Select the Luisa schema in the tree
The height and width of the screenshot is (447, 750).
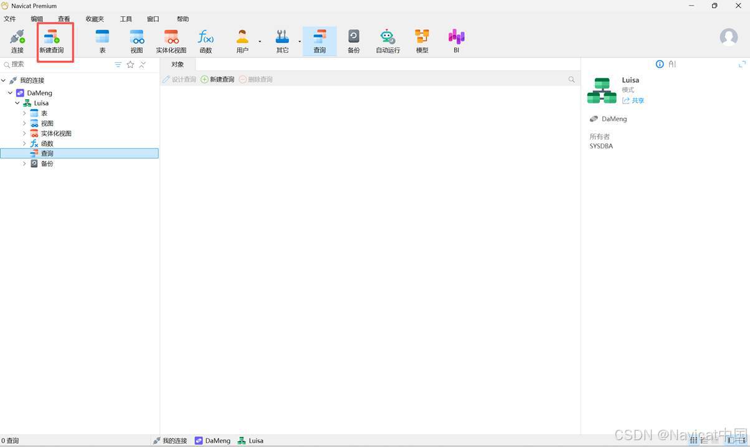41,103
